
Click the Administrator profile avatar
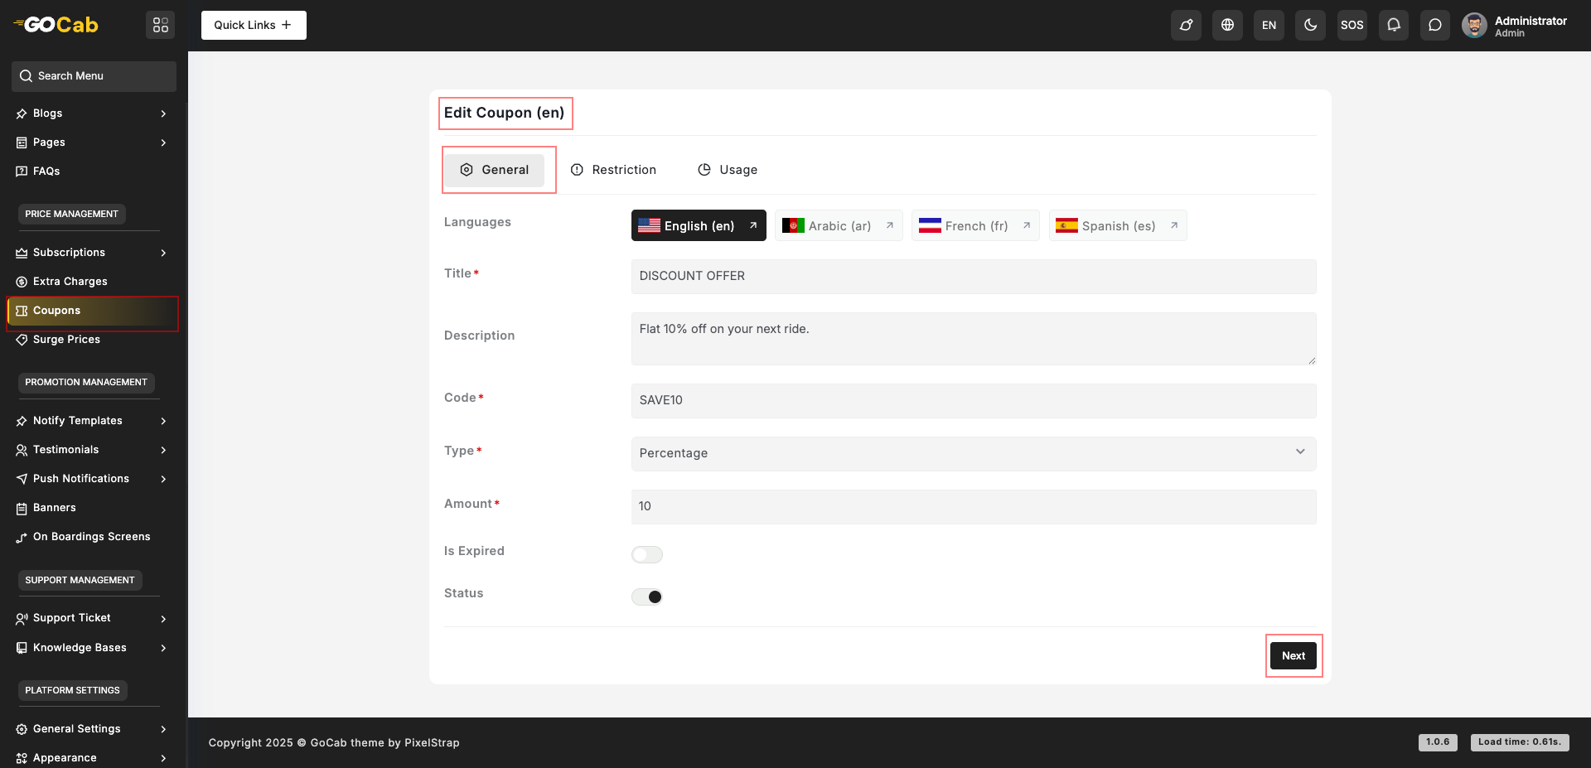click(1473, 25)
